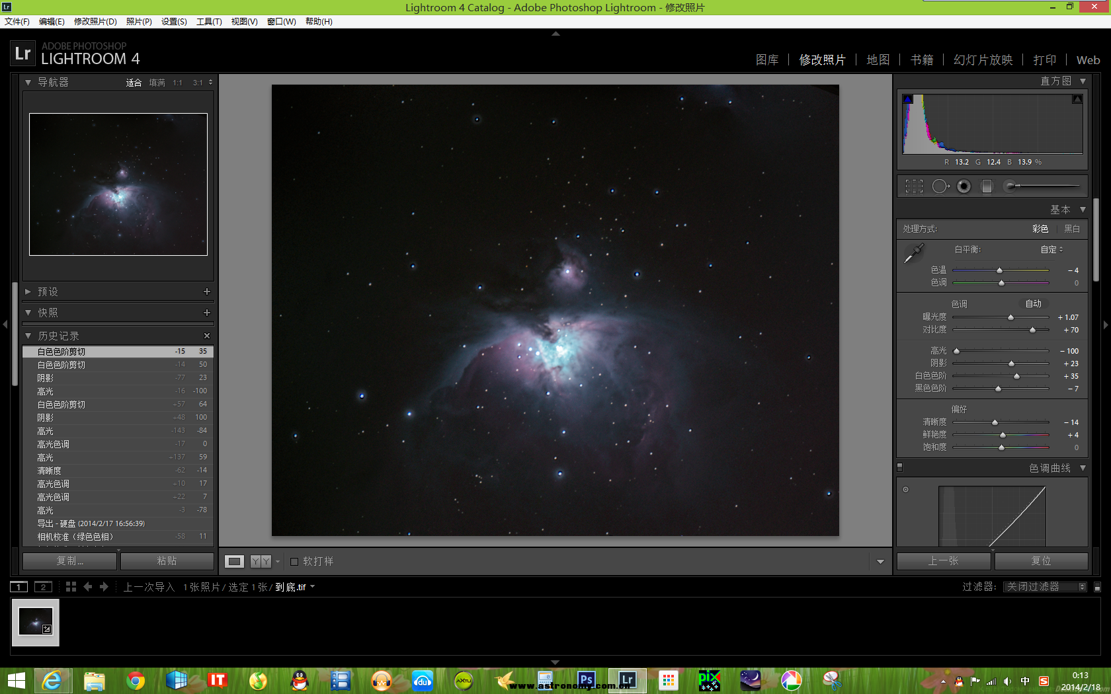
Task: Open Grid view from filmstrip bar
Action: coord(71,587)
